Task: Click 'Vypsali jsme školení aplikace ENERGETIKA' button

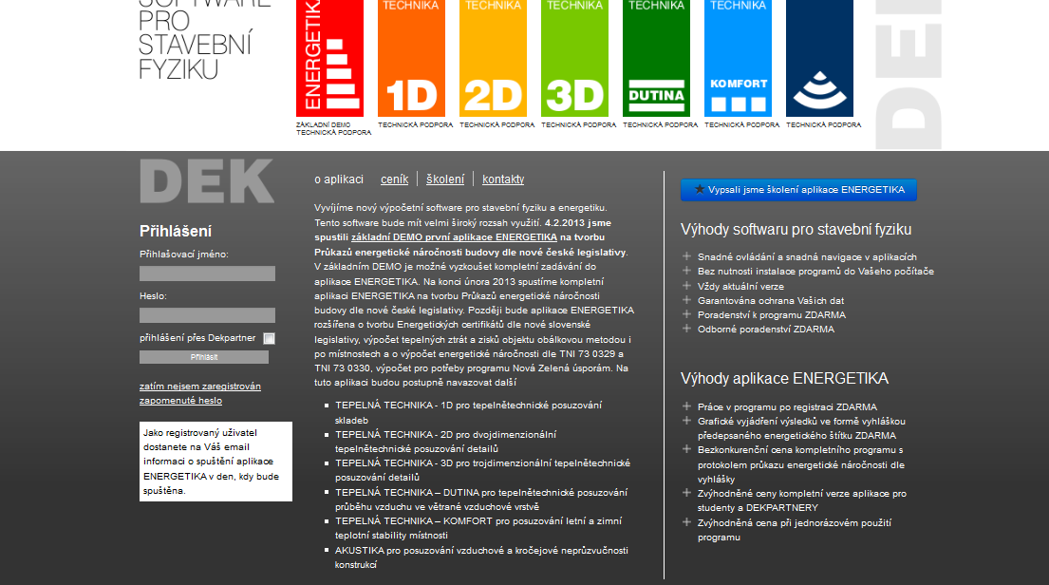Action: 798,190
